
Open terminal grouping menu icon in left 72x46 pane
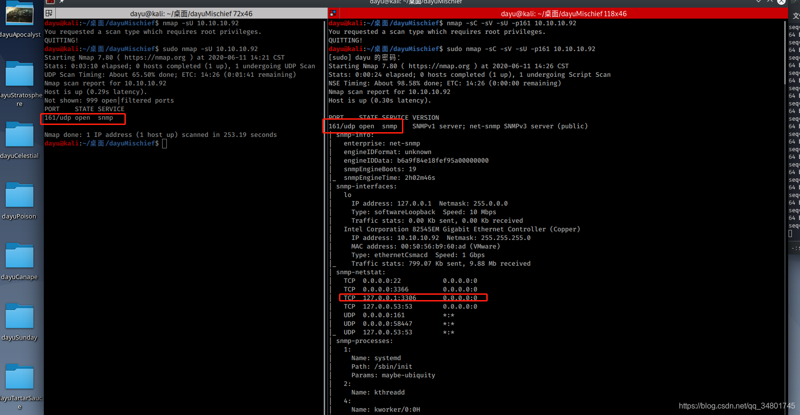click(49, 13)
